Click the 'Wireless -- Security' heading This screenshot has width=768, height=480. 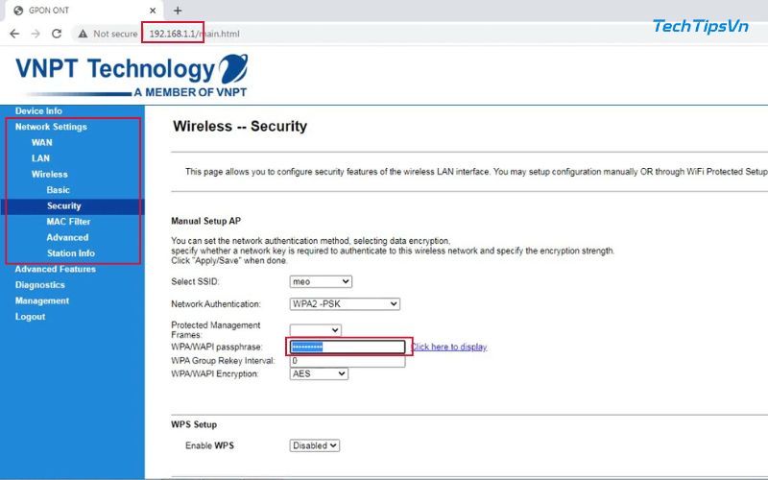240,127
